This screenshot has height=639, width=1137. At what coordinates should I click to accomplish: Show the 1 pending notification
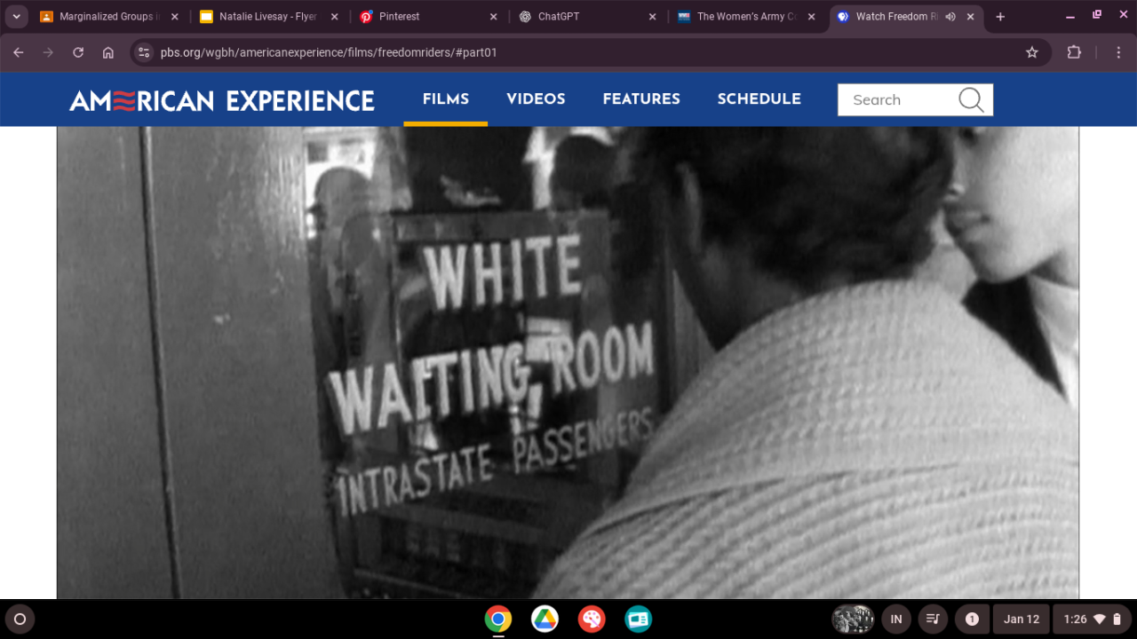pos(972,619)
